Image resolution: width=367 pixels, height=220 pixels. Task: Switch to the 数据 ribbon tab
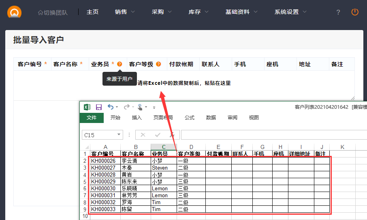[x=211, y=118]
